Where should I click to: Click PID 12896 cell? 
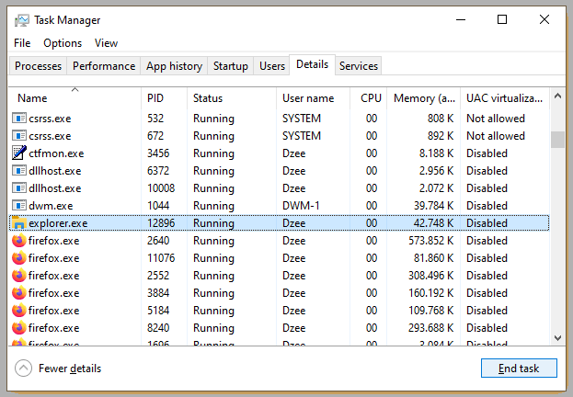tap(161, 223)
